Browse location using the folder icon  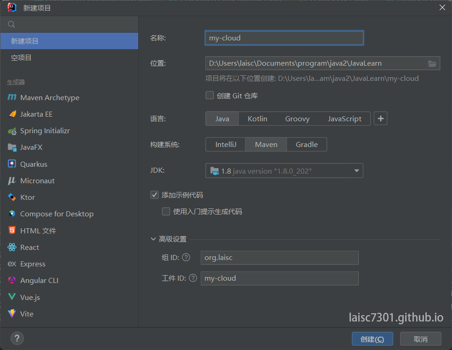coord(432,63)
